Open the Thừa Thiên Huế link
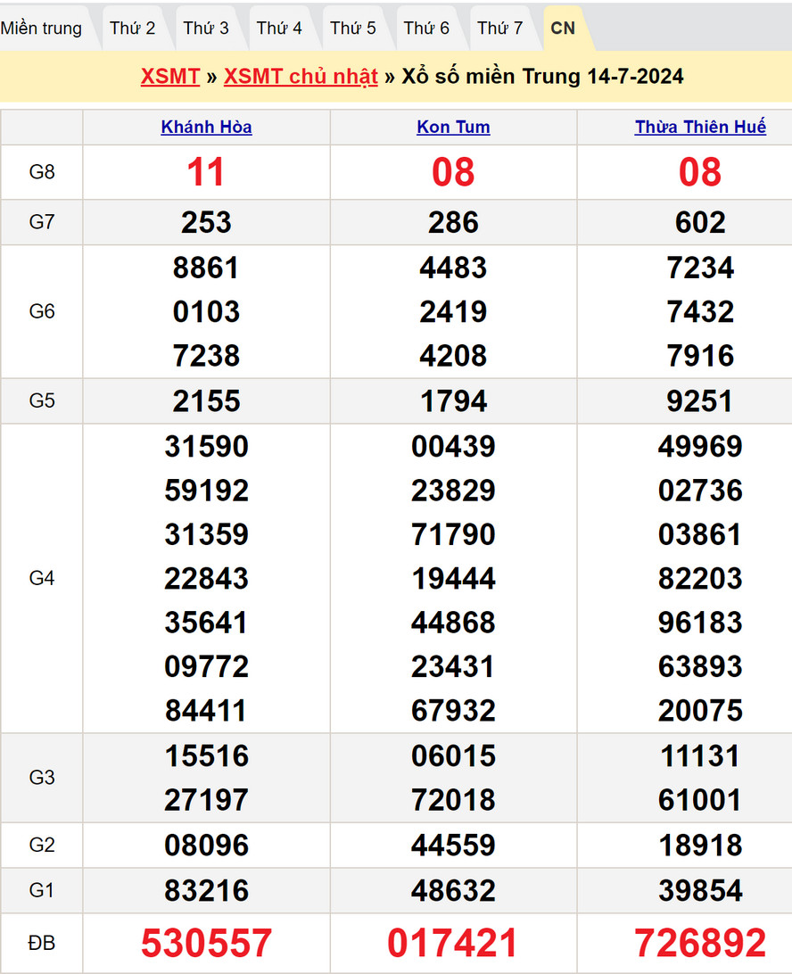Screen dimensions: 792x974 point(700,128)
